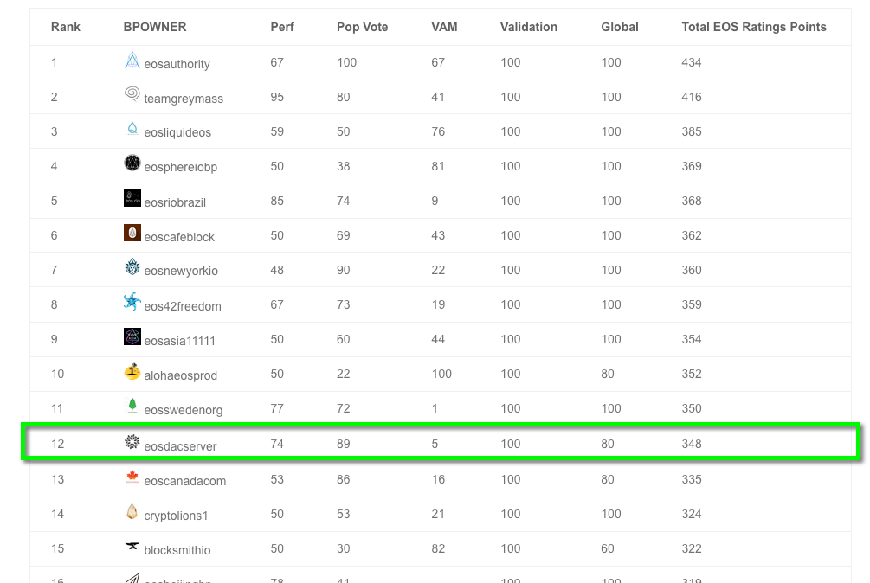Open the teamgreymass producer name
870x583 pixels.
184,99
